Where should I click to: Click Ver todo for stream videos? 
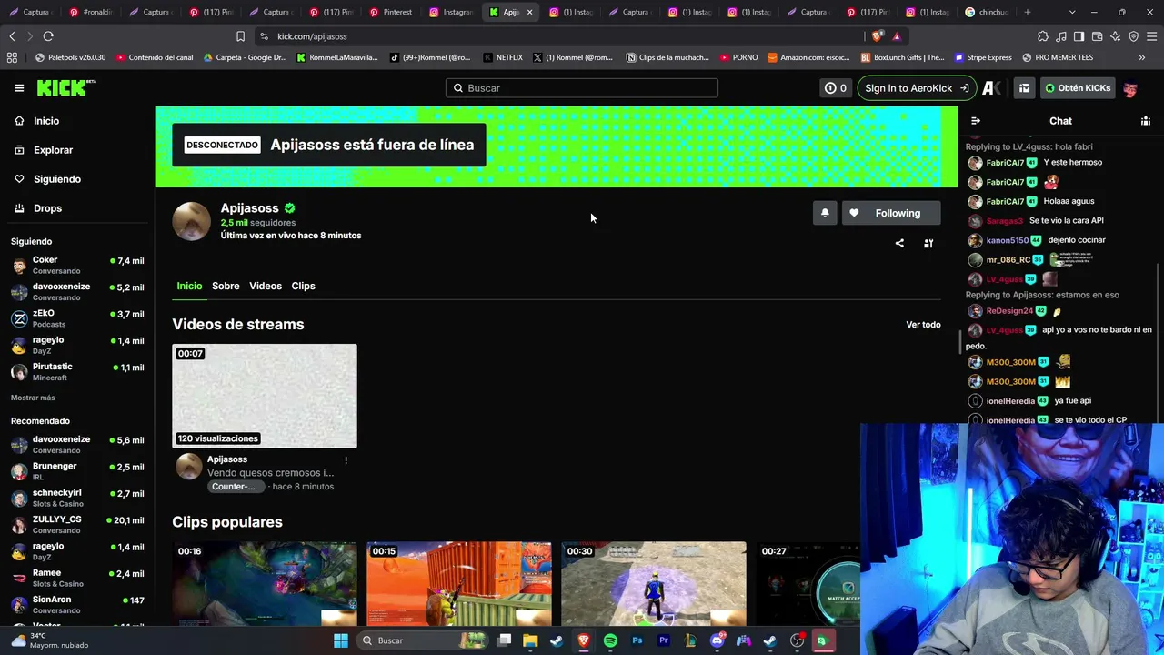click(923, 325)
